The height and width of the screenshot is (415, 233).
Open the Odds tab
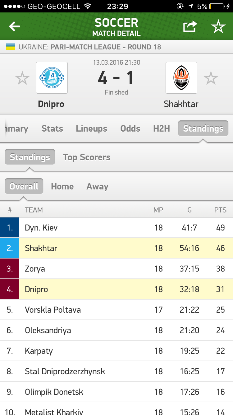coord(130,129)
